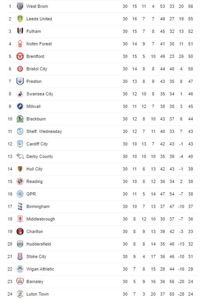Click the Leeds United club crest
The width and height of the screenshot is (203, 303).
[x=20, y=19]
